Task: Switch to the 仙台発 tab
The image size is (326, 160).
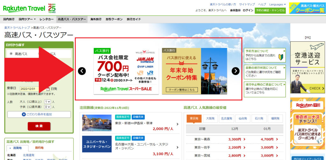Action: point(243,118)
